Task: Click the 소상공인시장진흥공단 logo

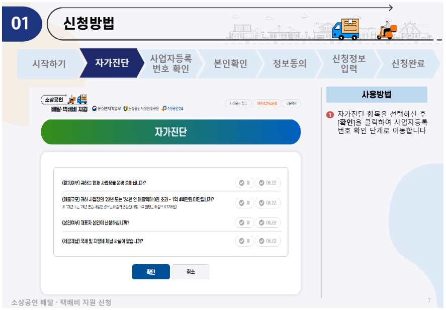Action: pyautogui.click(x=141, y=109)
